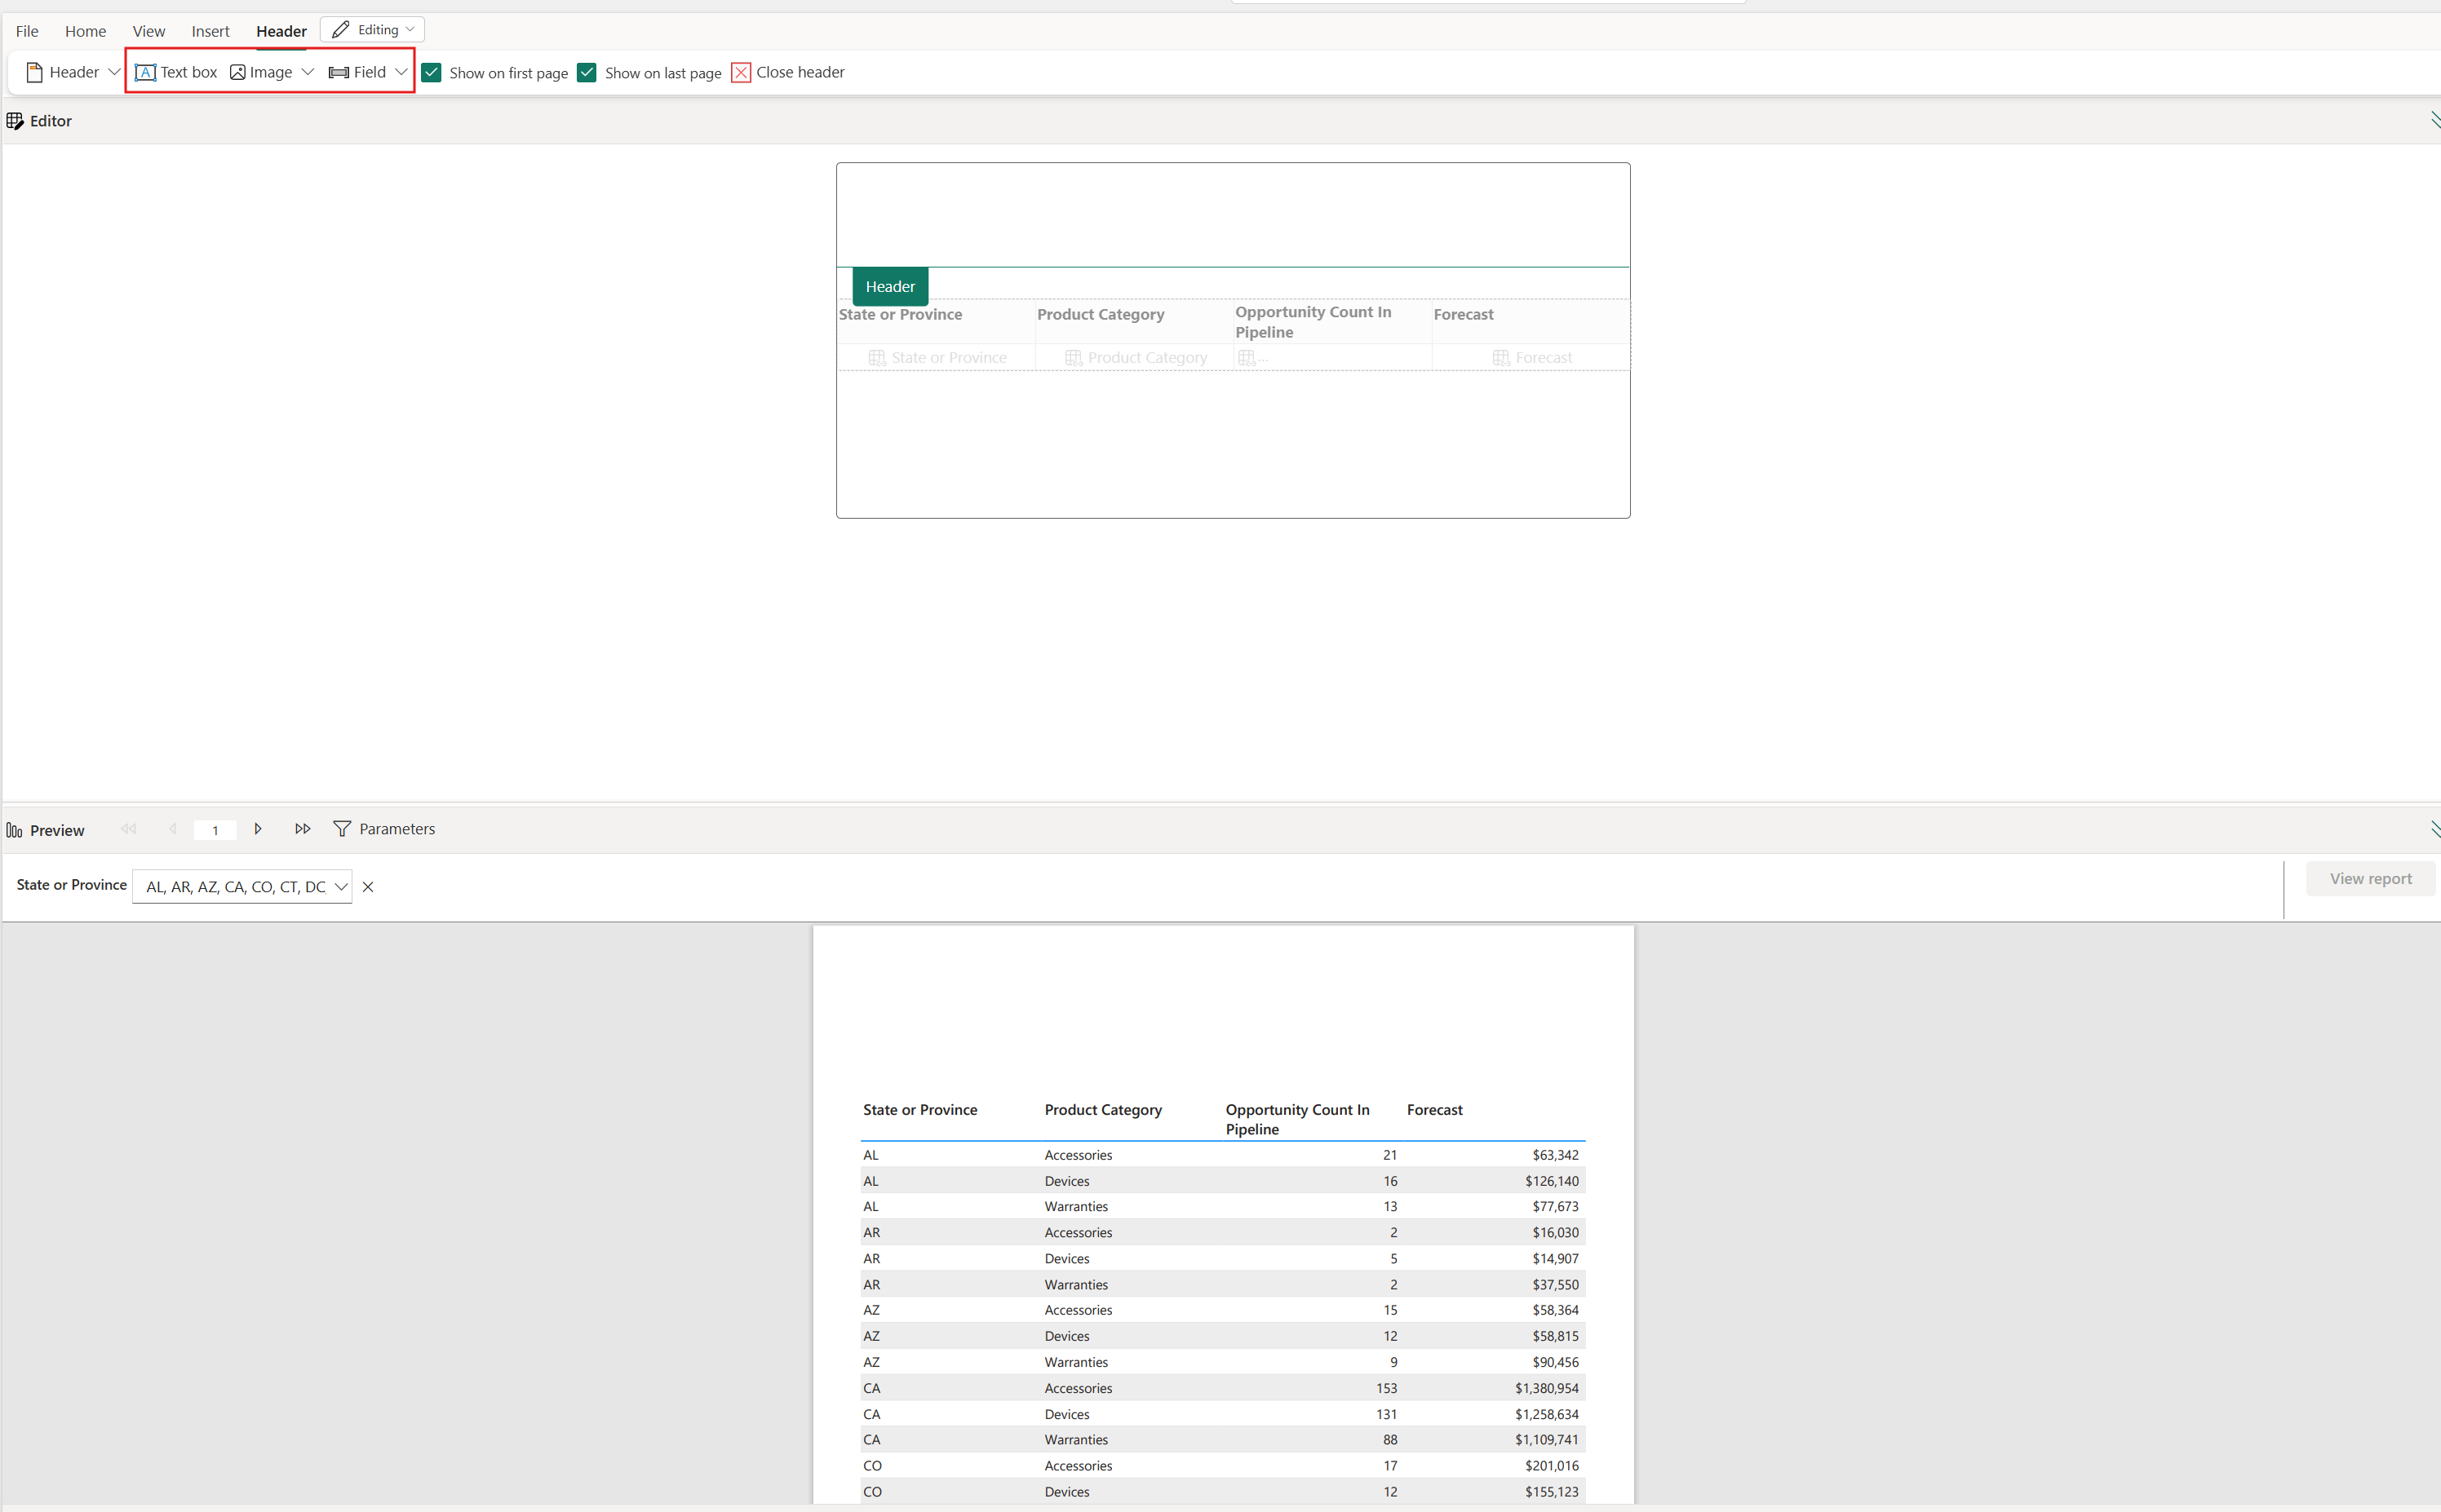Click the Preview panel icon
The width and height of the screenshot is (2441, 1512).
[16, 828]
